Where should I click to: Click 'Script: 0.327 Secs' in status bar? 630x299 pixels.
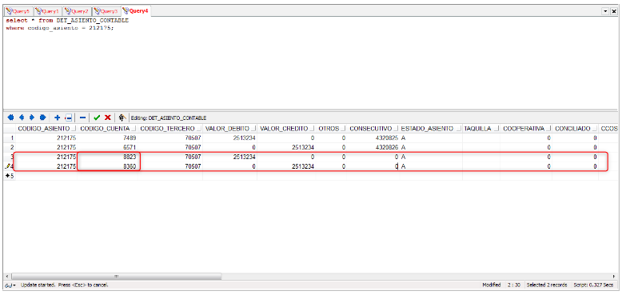click(x=593, y=285)
